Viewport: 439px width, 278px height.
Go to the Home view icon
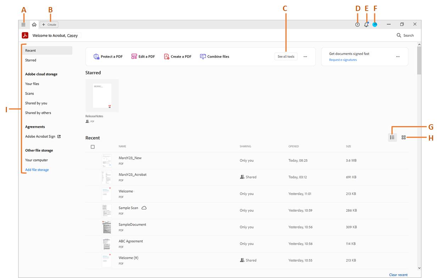tap(34, 24)
